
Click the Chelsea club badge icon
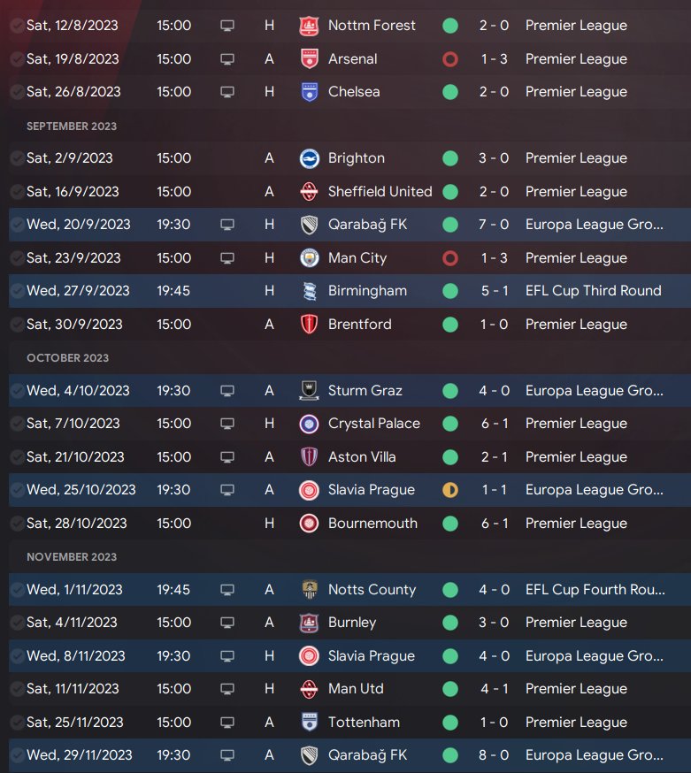(310, 92)
